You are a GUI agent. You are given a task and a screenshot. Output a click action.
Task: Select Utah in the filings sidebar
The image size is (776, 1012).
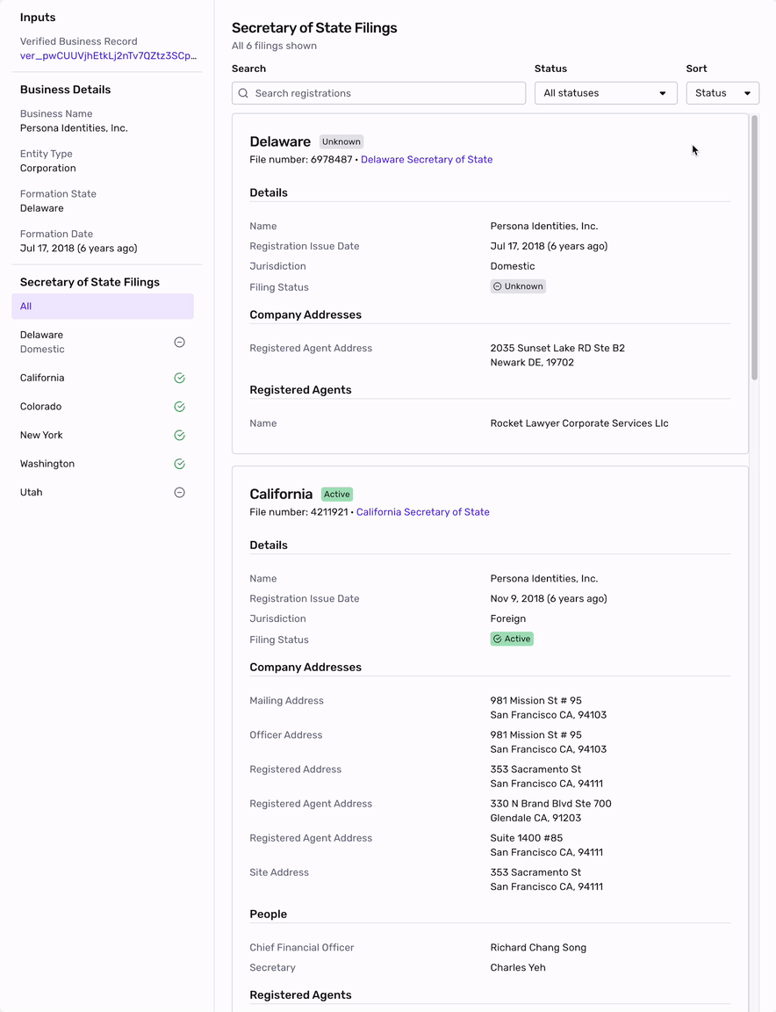[103, 493]
